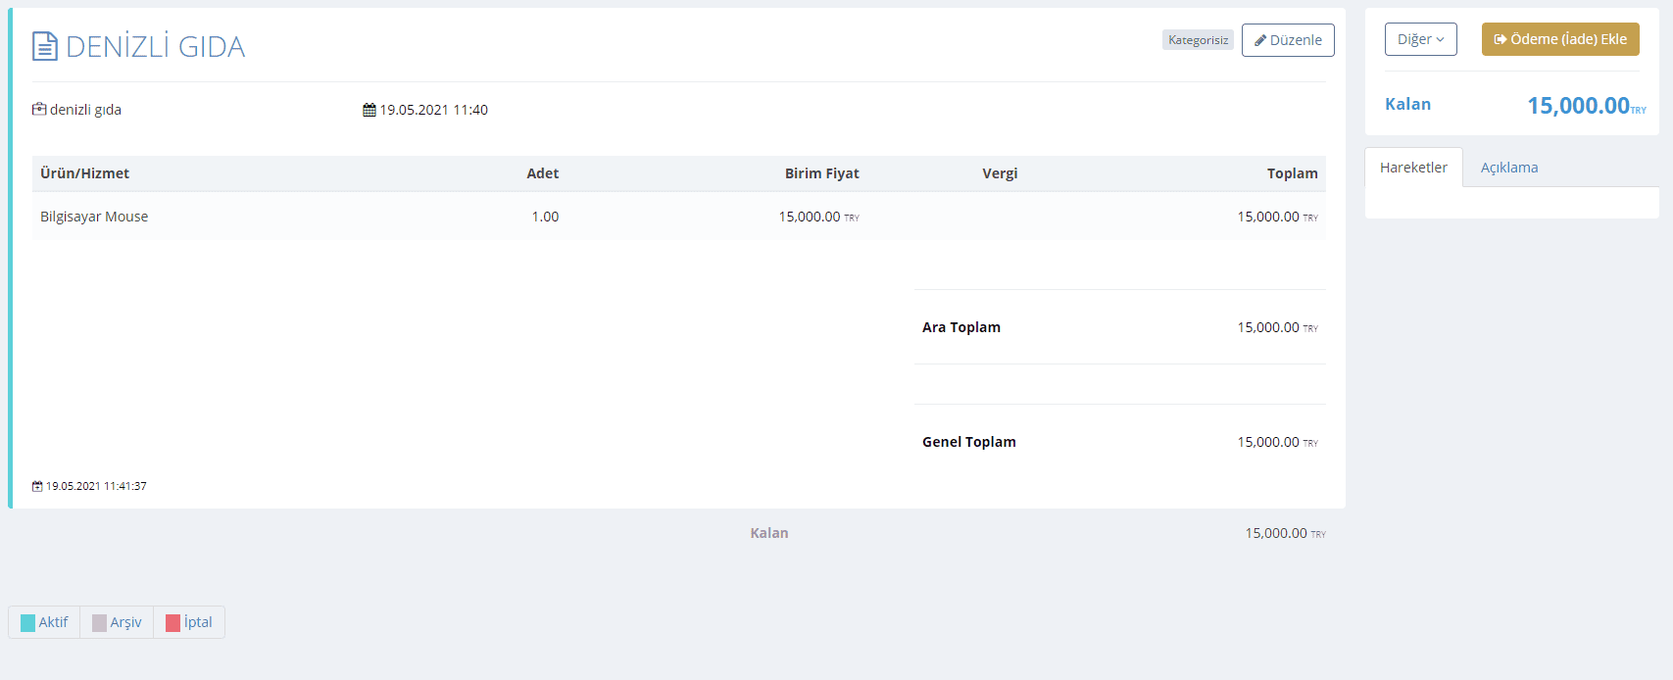Click the Birim Fiyat column header

821,173
